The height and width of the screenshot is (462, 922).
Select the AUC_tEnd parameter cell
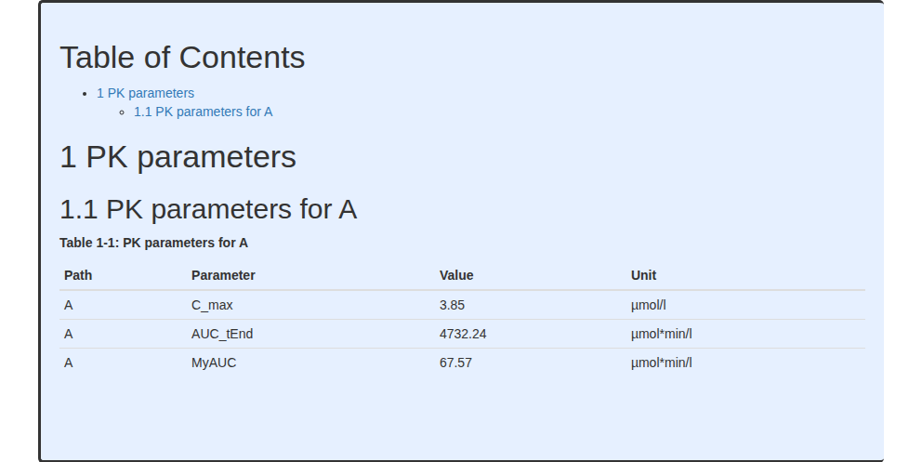click(222, 334)
